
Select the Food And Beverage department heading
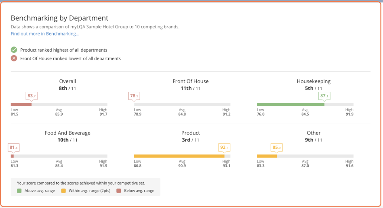coord(67,133)
